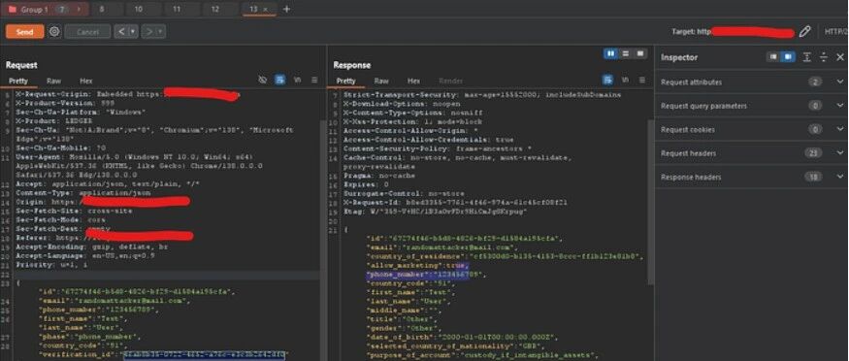Click the pencil icon to edit target
The image size is (849, 361).
(x=804, y=32)
